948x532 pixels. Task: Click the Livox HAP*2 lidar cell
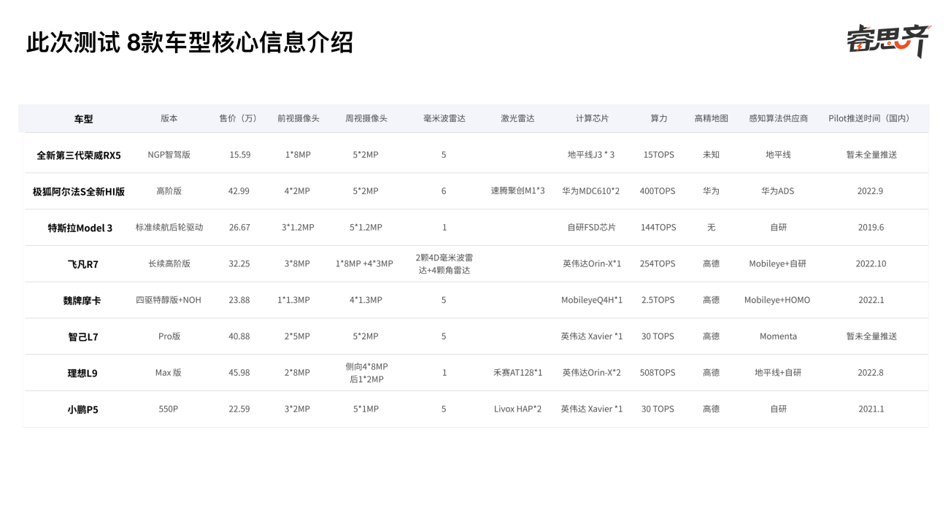(517, 409)
